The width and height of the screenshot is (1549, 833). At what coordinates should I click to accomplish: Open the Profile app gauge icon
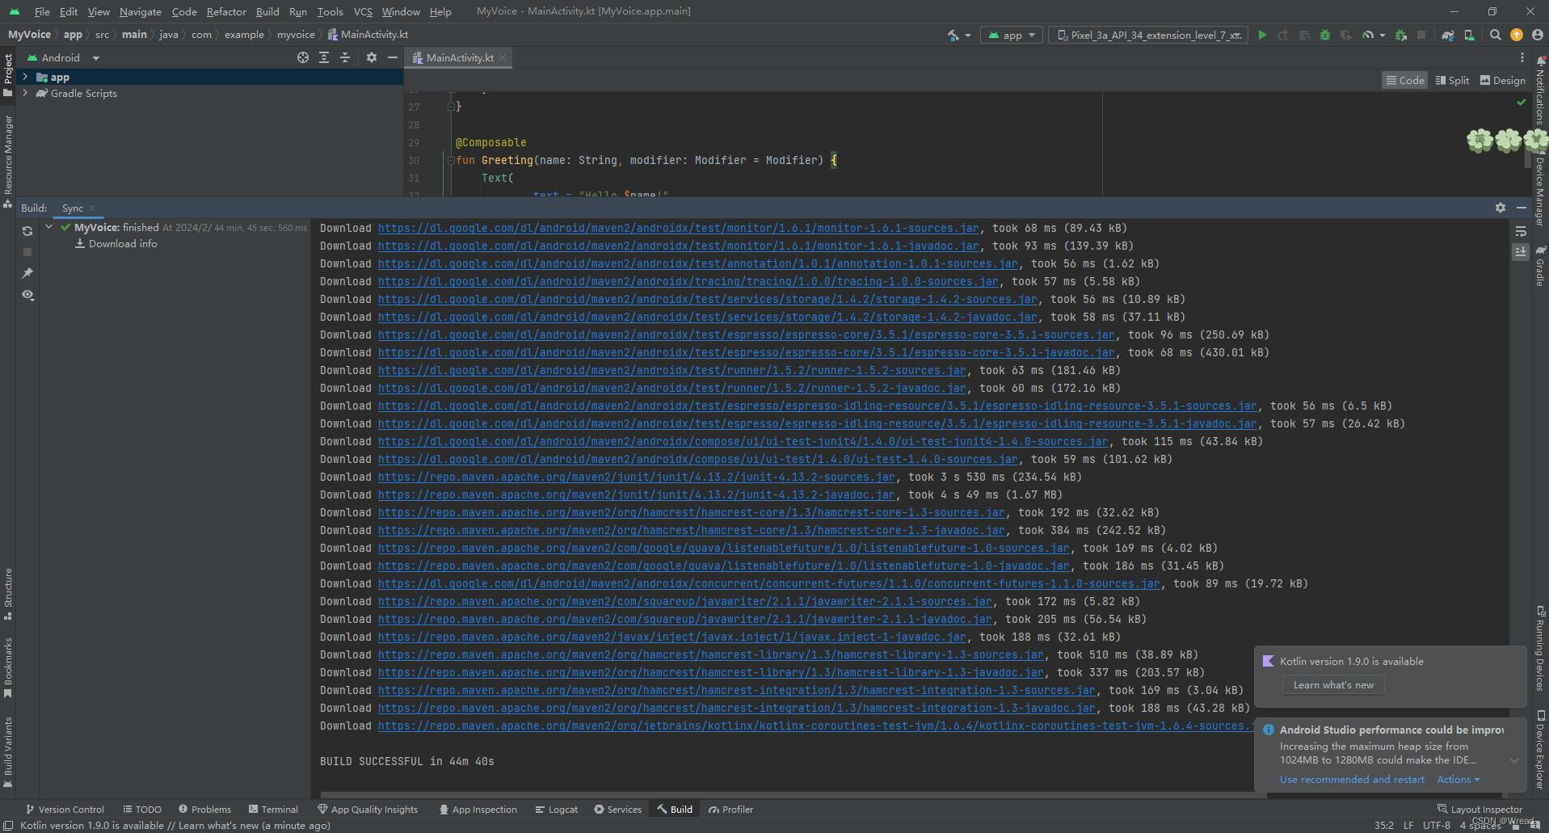1367,35
